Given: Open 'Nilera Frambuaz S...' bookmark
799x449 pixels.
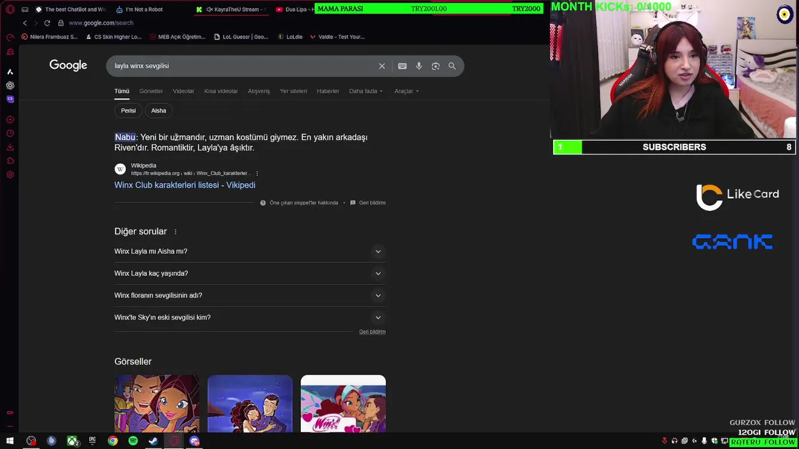Looking at the screenshot, I should (x=50, y=37).
